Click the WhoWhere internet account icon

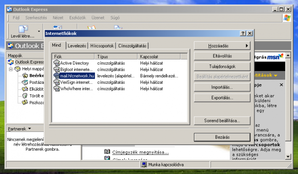point(56,89)
